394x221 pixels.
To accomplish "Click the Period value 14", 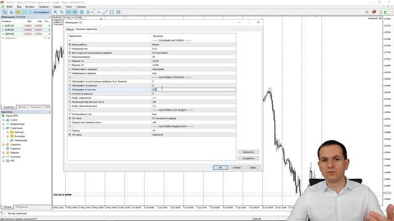I will (194, 131).
